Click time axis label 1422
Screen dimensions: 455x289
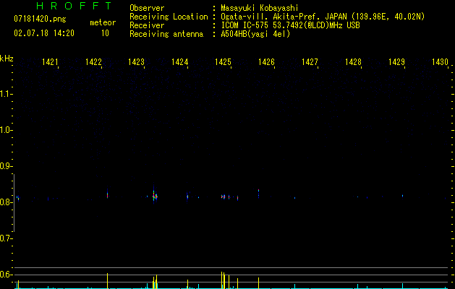[93, 61]
